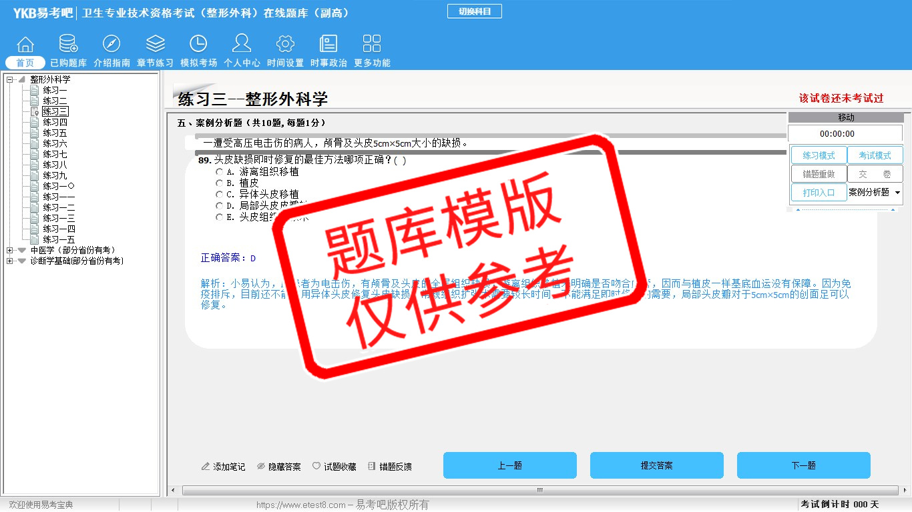Image resolution: width=912 pixels, height=512 pixels.
Task: Open 时间设置 gear icon
Action: (285, 45)
